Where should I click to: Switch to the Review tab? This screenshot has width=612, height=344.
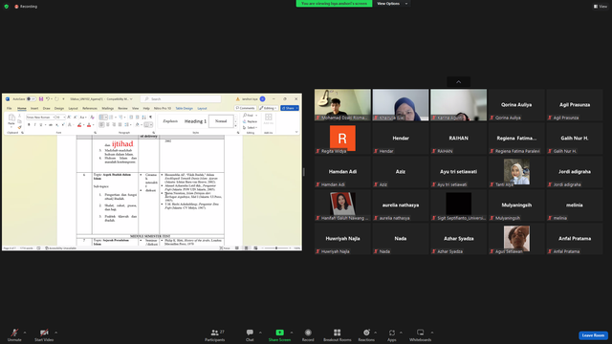122,108
